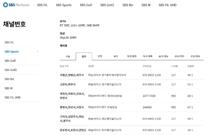Click the 구리시,남양주시,하남시,광주시 area cell
Image resolution: width=212 pixels, height=135 pixels.
[72, 119]
